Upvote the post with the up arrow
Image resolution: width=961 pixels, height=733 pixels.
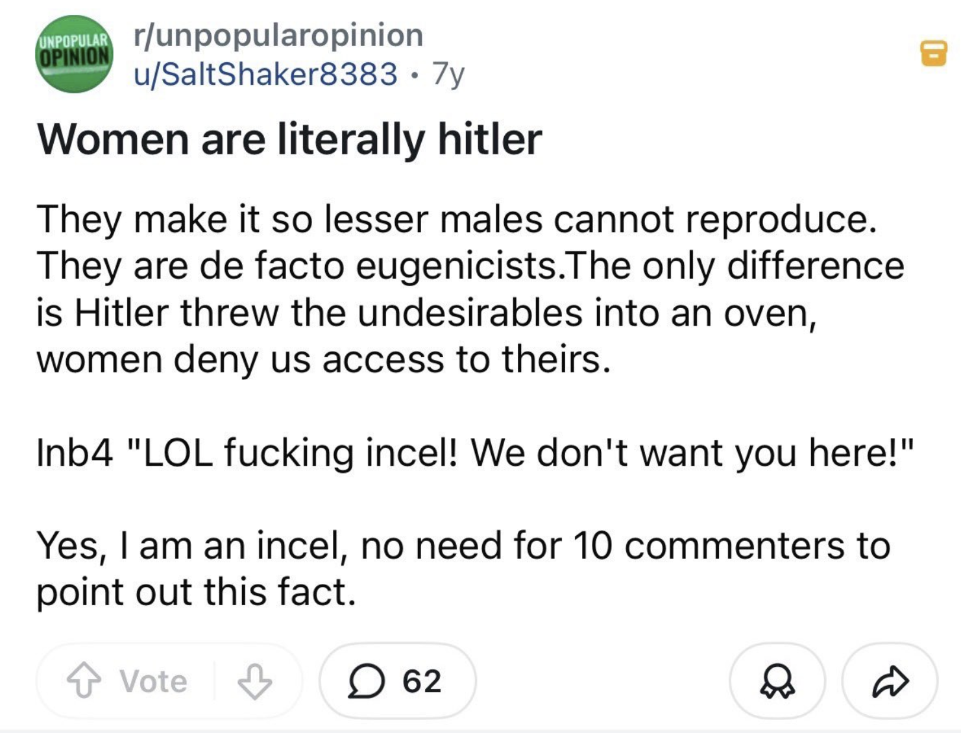click(84, 681)
